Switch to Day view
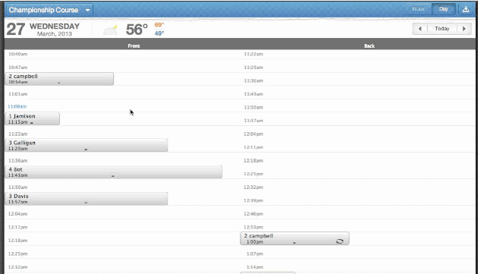This screenshot has height=274, width=478. point(444,9)
